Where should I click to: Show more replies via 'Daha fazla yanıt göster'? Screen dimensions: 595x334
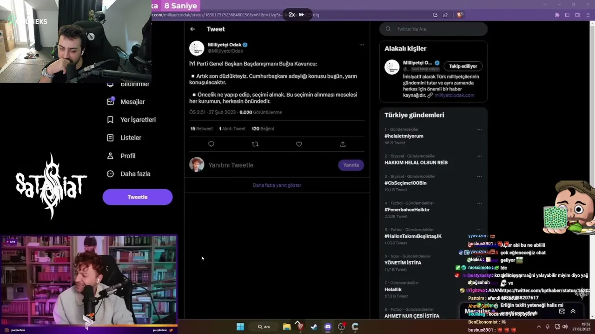[277, 185]
